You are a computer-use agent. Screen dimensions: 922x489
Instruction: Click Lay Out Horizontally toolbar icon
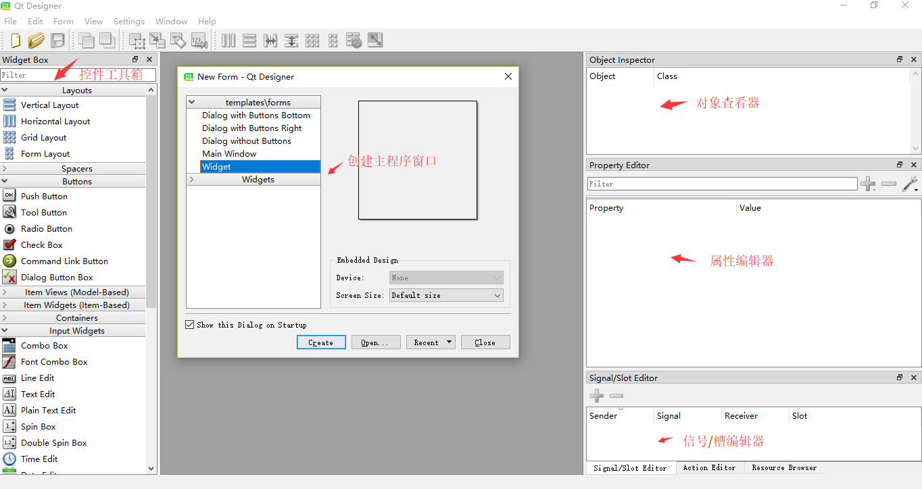coord(228,41)
